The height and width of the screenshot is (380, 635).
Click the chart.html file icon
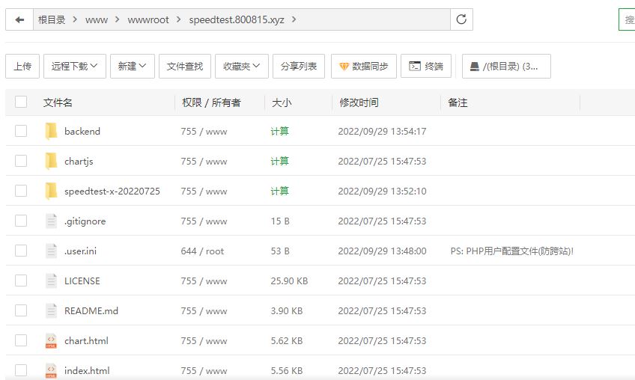51,341
